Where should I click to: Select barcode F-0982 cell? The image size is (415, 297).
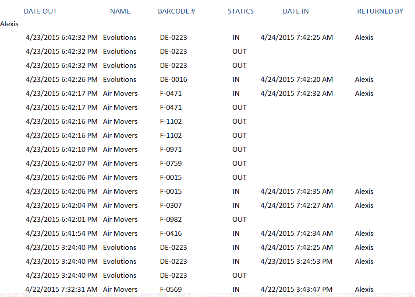pos(171,220)
